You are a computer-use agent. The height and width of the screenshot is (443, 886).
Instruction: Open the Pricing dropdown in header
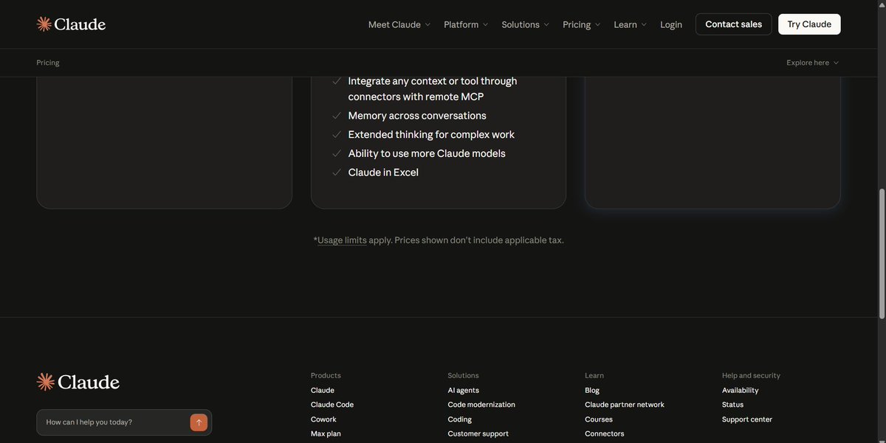click(582, 24)
